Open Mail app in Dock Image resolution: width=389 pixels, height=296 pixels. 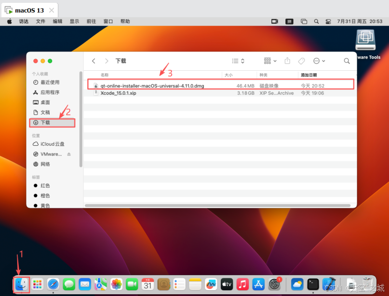click(85, 284)
